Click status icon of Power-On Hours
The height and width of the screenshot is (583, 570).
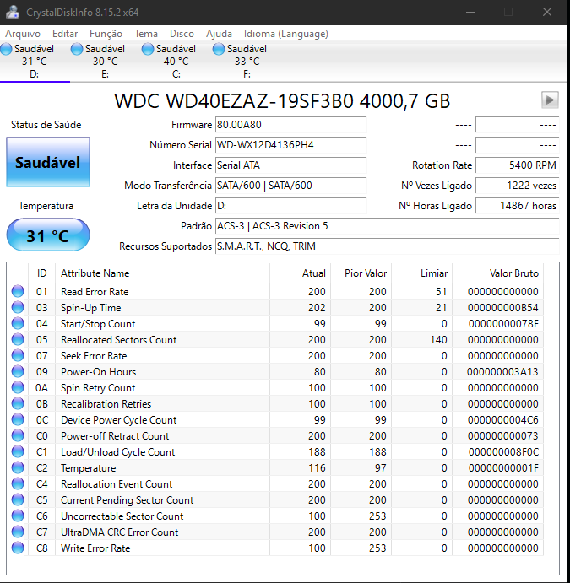coord(18,371)
